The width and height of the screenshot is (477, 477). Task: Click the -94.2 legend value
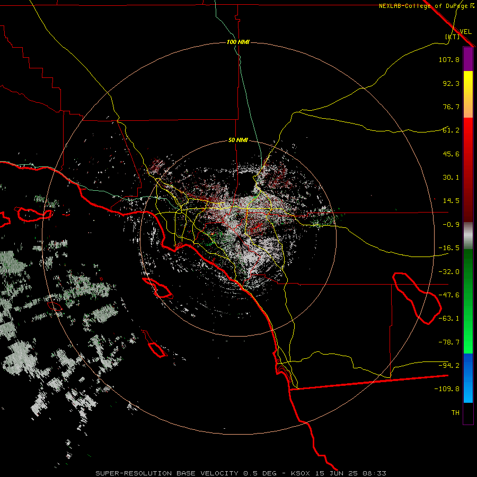(449, 366)
